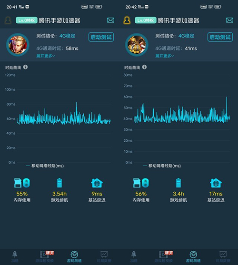The width and height of the screenshot is (238, 265).
Task: Tap the 清理 memory cleanup icon showing 55%
Action: [x=26, y=183]
